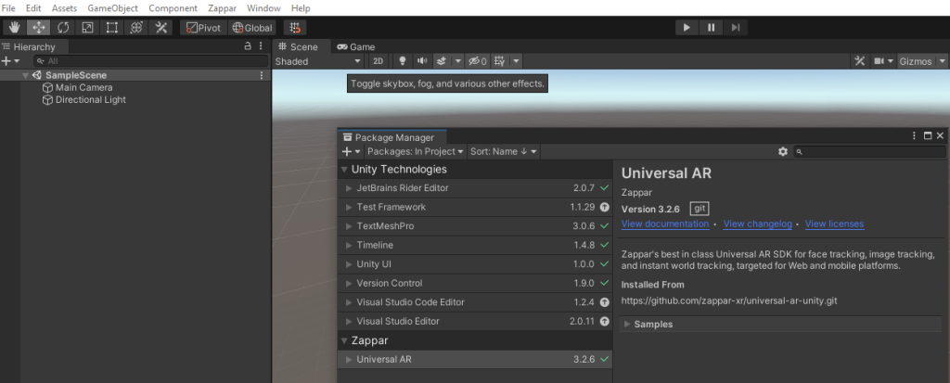Open Package Manager advanced settings gear
The height and width of the screenshot is (383, 950).
(783, 151)
